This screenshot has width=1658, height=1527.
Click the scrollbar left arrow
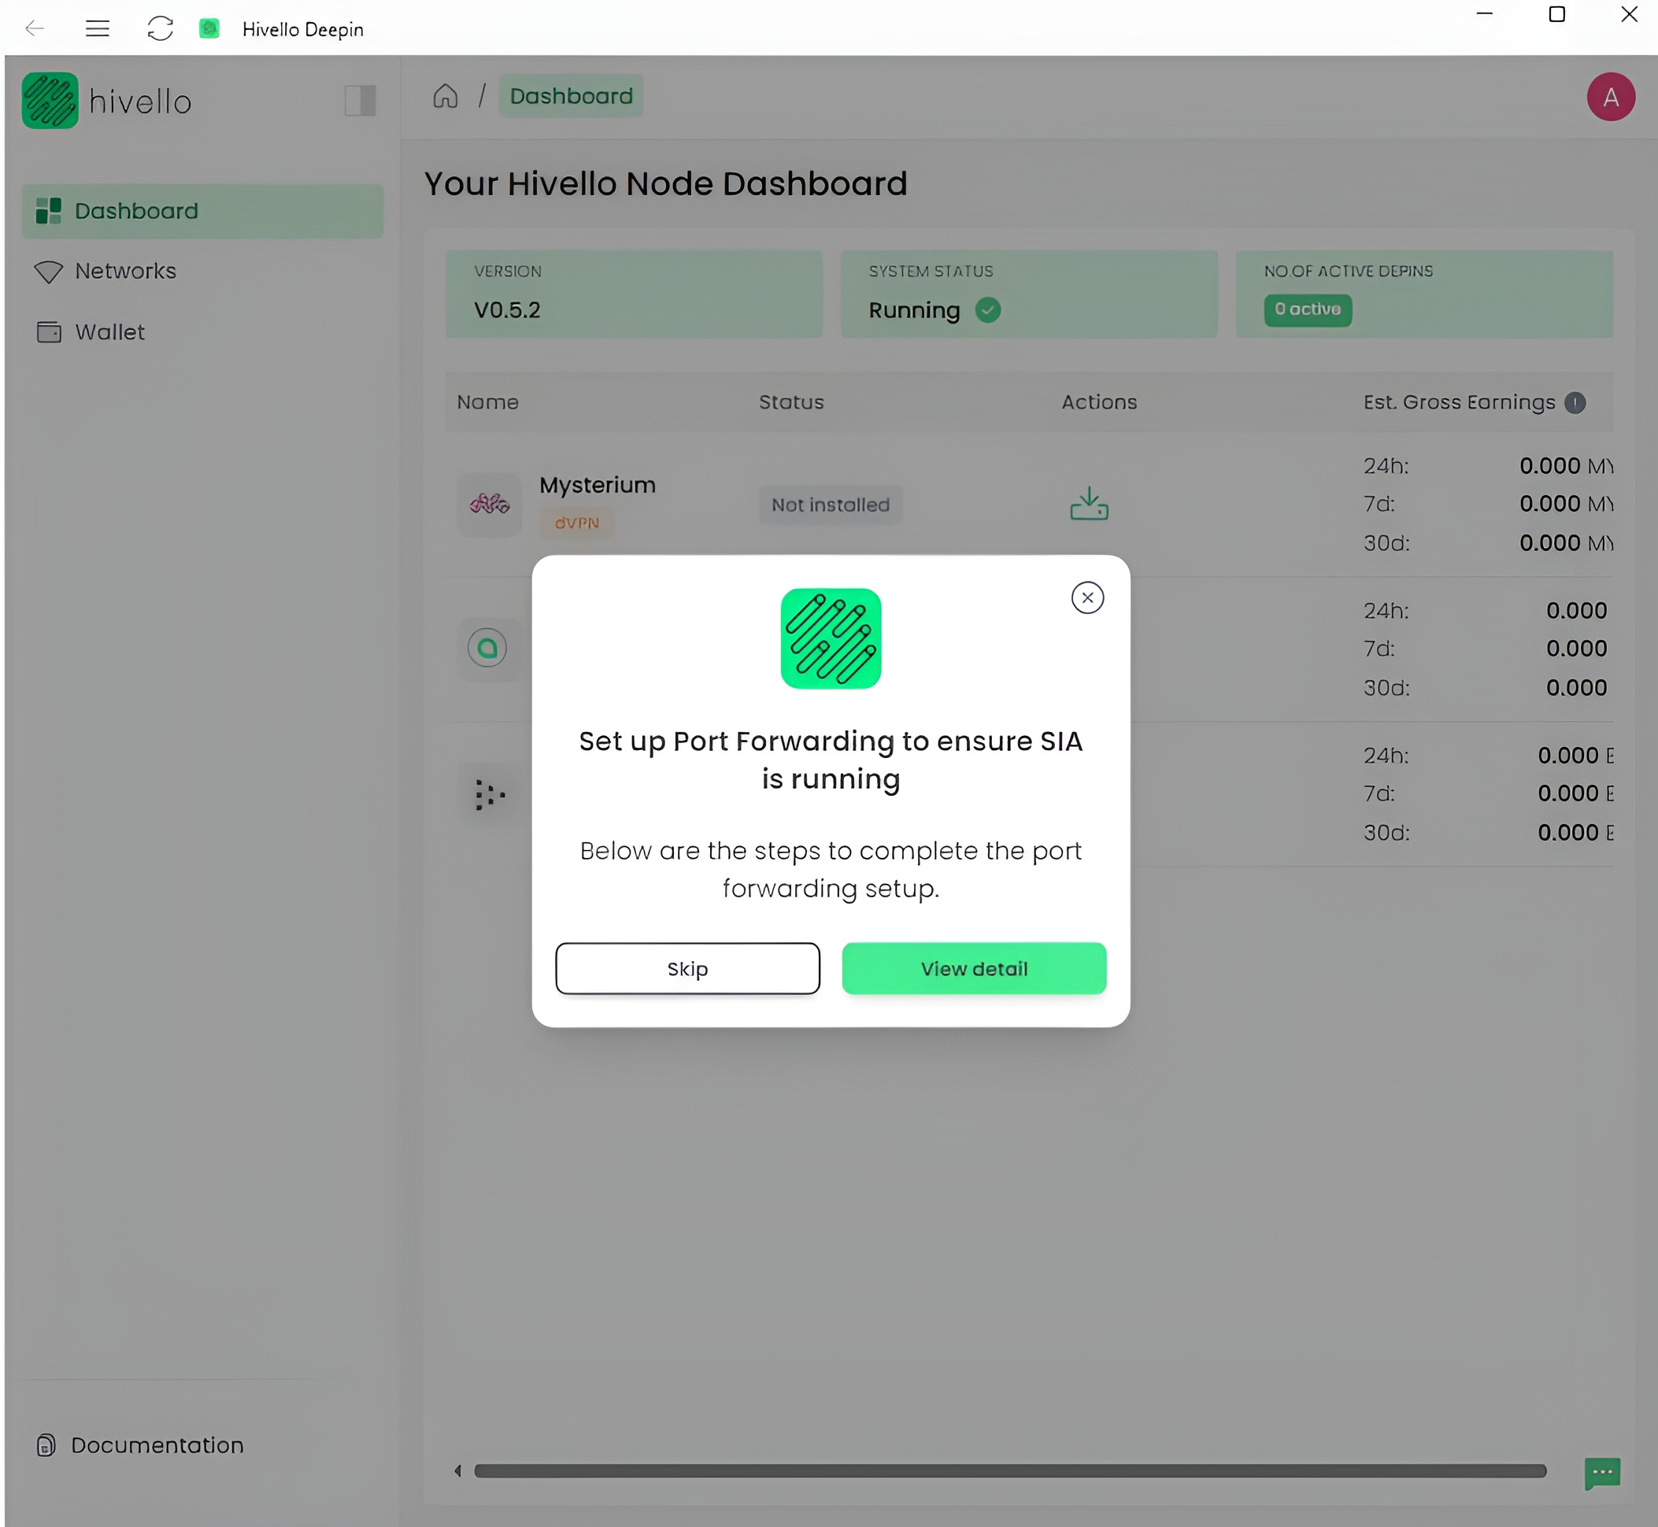pyautogui.click(x=457, y=1471)
